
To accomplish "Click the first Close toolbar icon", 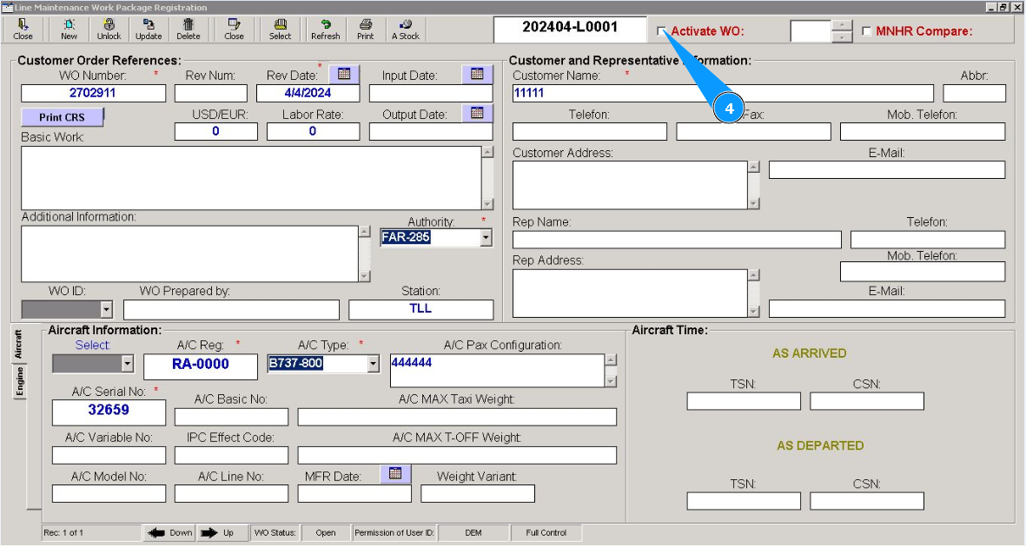I will pyautogui.click(x=23, y=30).
